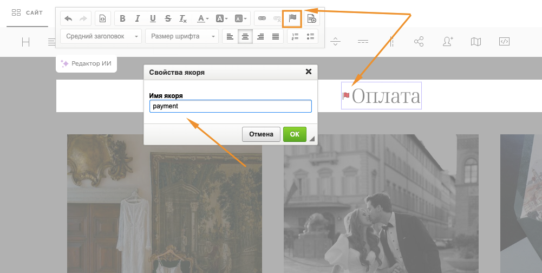This screenshot has height=273, width=542.
Task: Add a dashed divider line block
Action: (363, 42)
